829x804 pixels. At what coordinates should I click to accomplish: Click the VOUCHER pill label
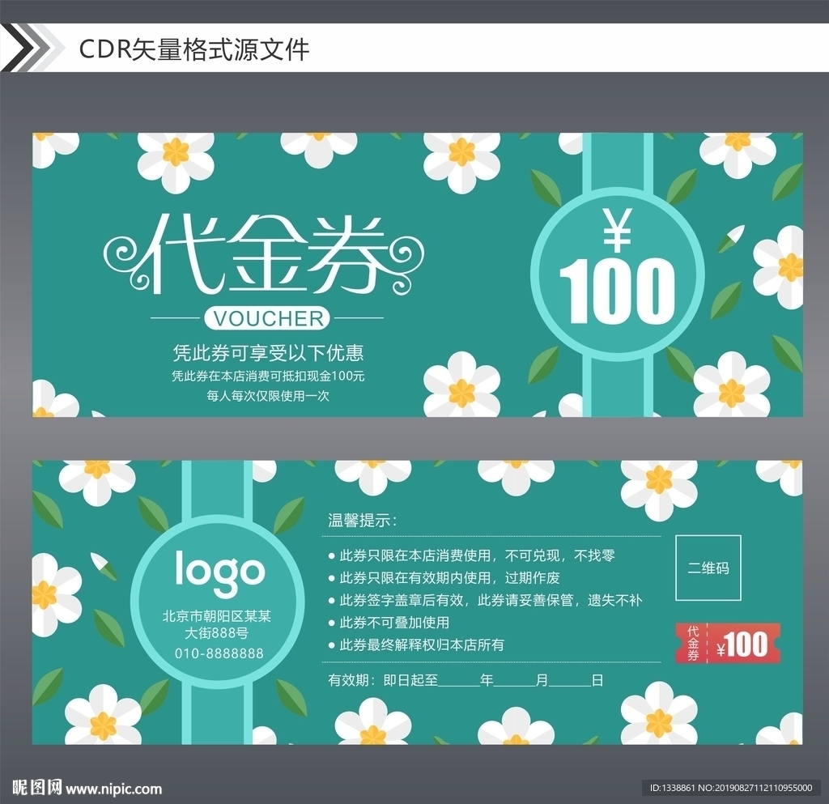(267, 318)
